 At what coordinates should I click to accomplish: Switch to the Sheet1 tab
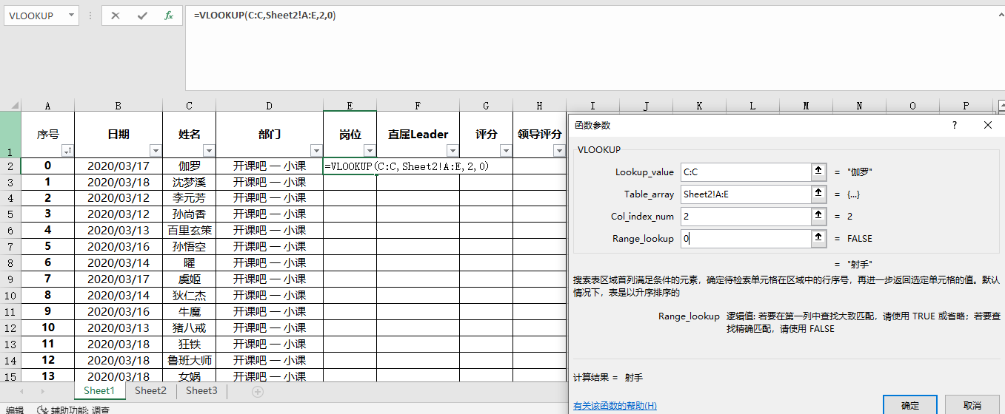pos(99,391)
